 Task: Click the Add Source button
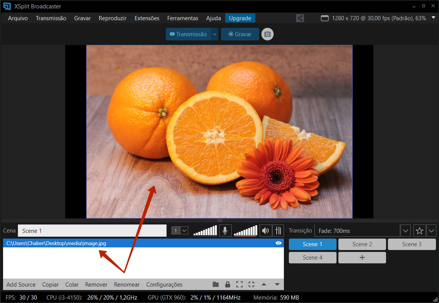point(21,284)
